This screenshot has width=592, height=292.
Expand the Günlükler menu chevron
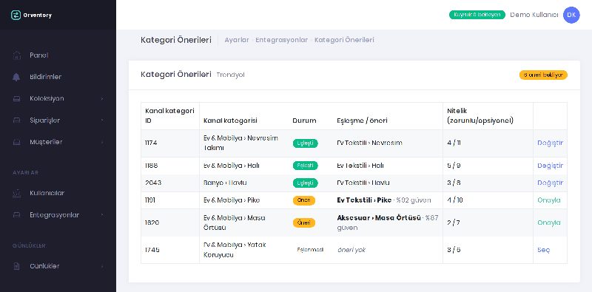click(102, 266)
